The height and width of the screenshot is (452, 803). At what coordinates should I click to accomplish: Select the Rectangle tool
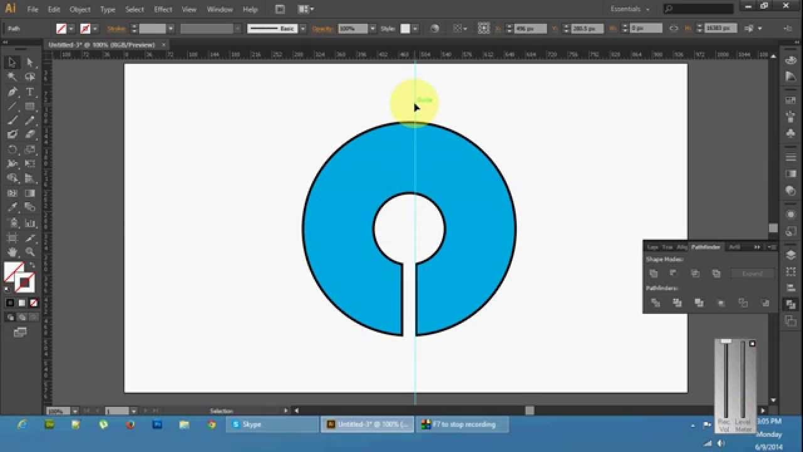tap(29, 106)
